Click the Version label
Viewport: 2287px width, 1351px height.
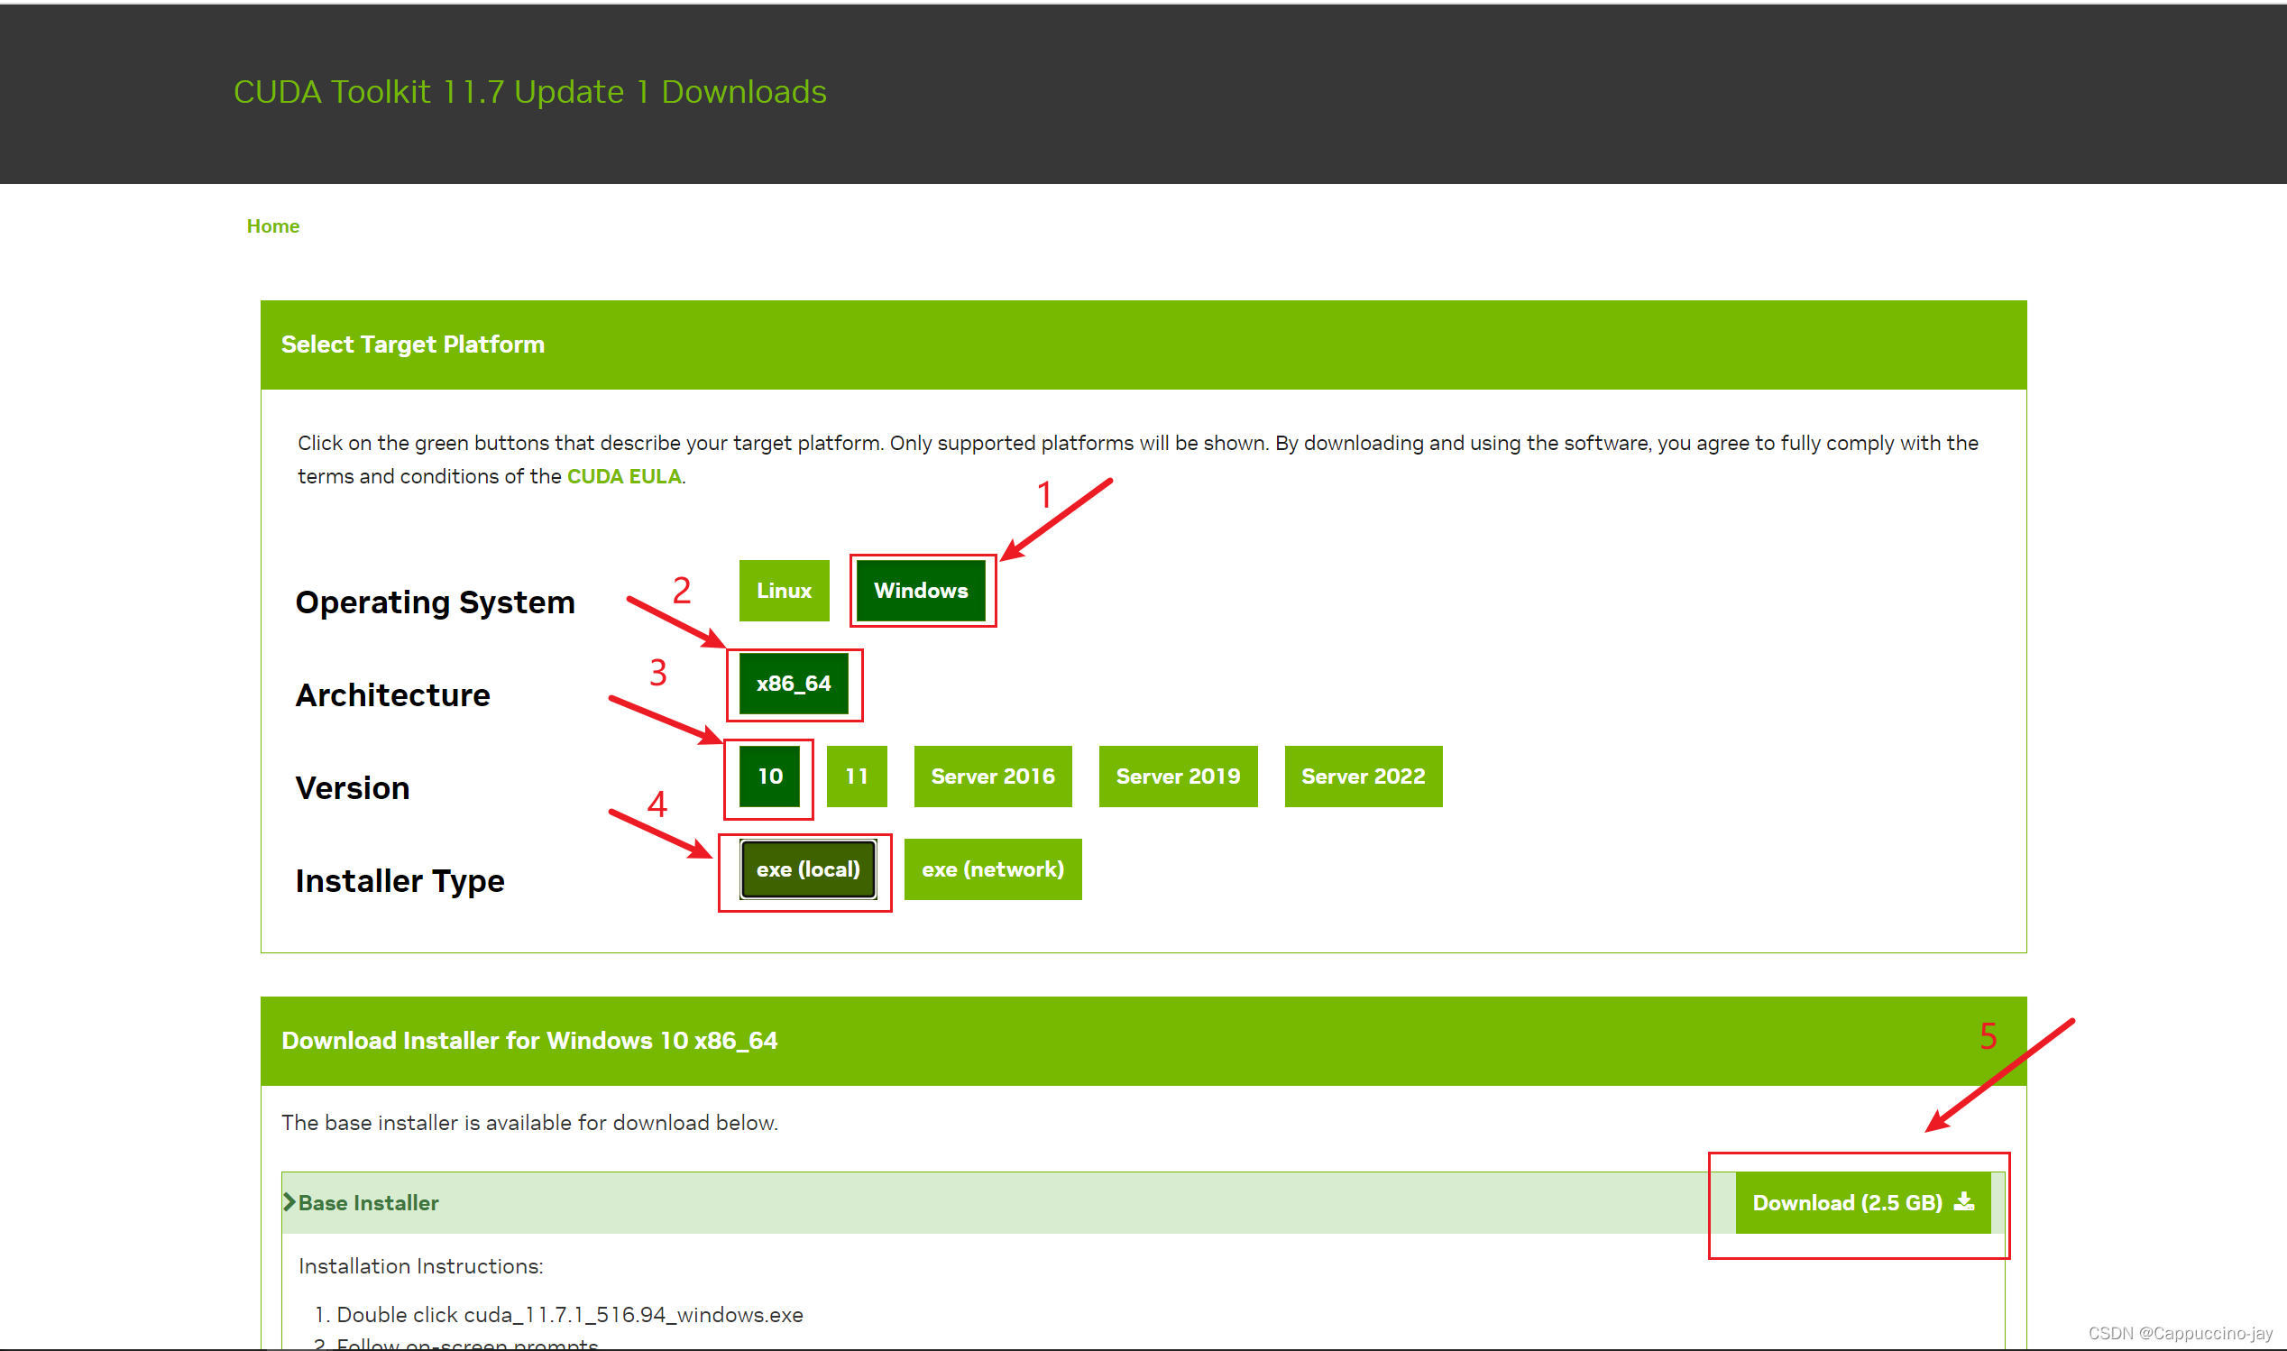(354, 788)
